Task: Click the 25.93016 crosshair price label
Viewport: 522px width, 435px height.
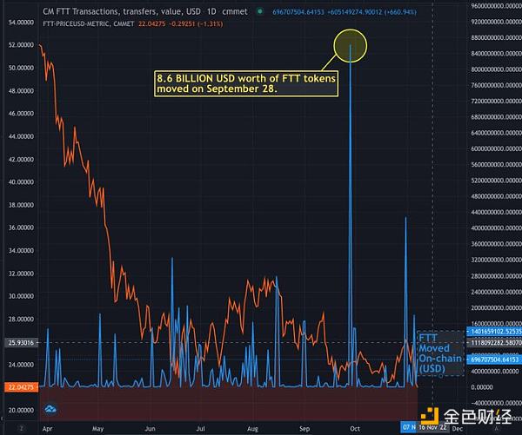Action: pos(19,343)
